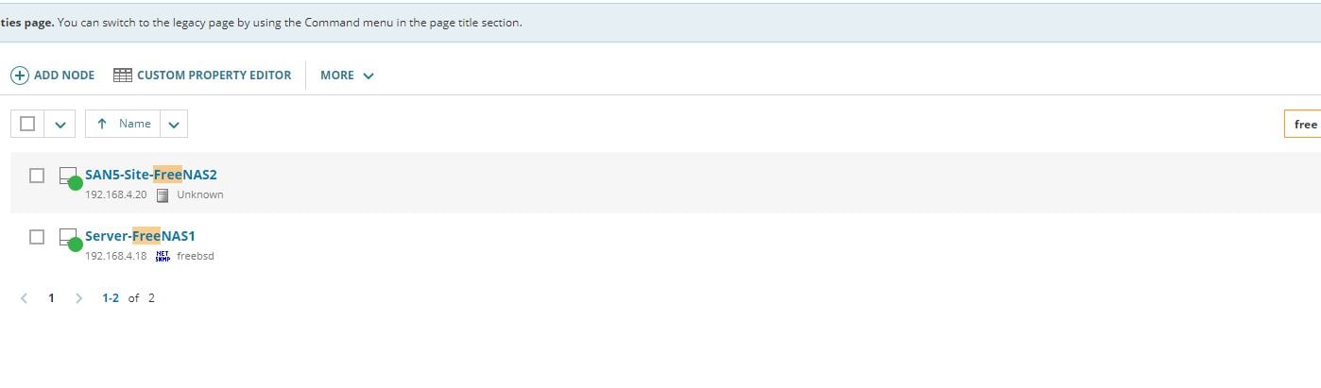Expand the select-all dropdown chevron

click(60, 124)
